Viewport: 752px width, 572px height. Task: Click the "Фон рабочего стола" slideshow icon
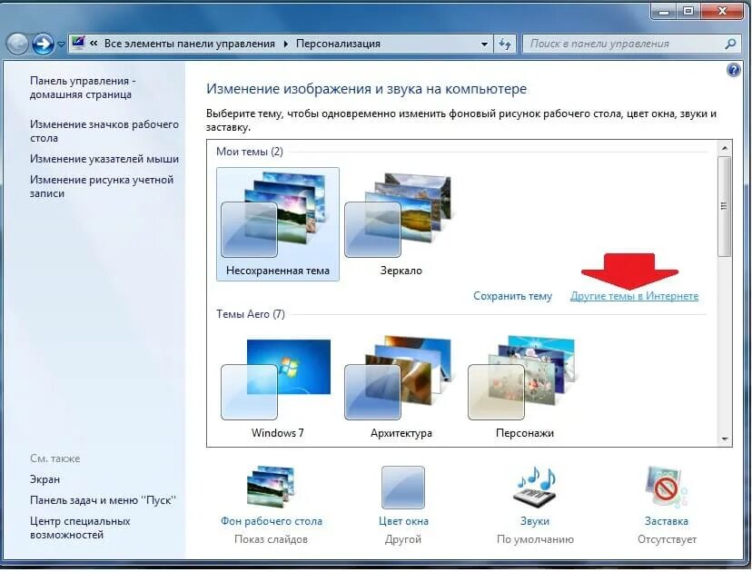[271, 487]
